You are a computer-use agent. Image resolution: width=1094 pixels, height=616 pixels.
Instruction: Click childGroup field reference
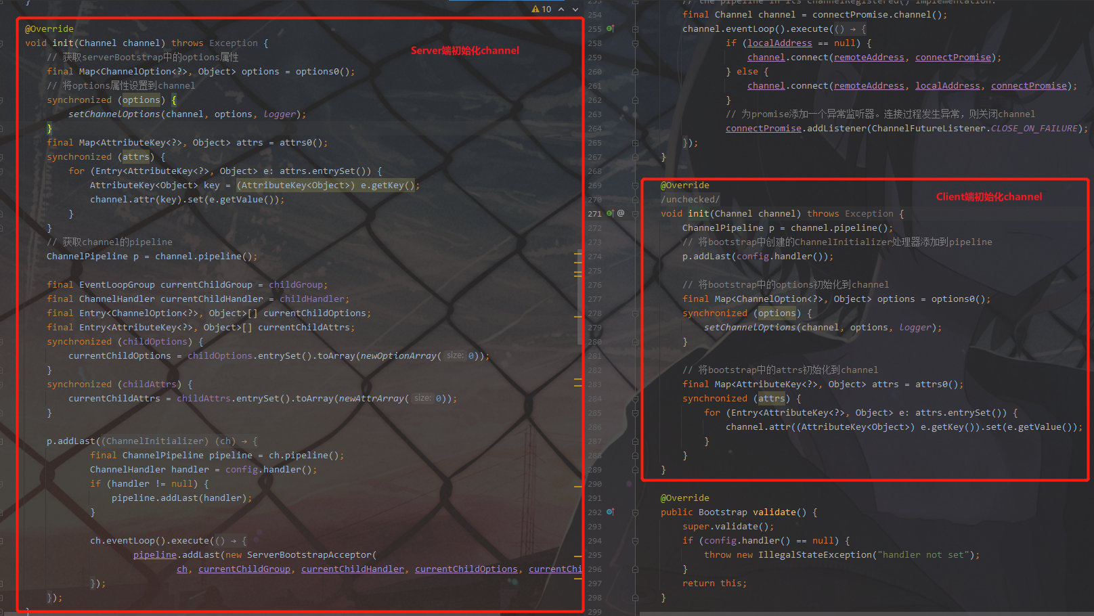point(295,284)
